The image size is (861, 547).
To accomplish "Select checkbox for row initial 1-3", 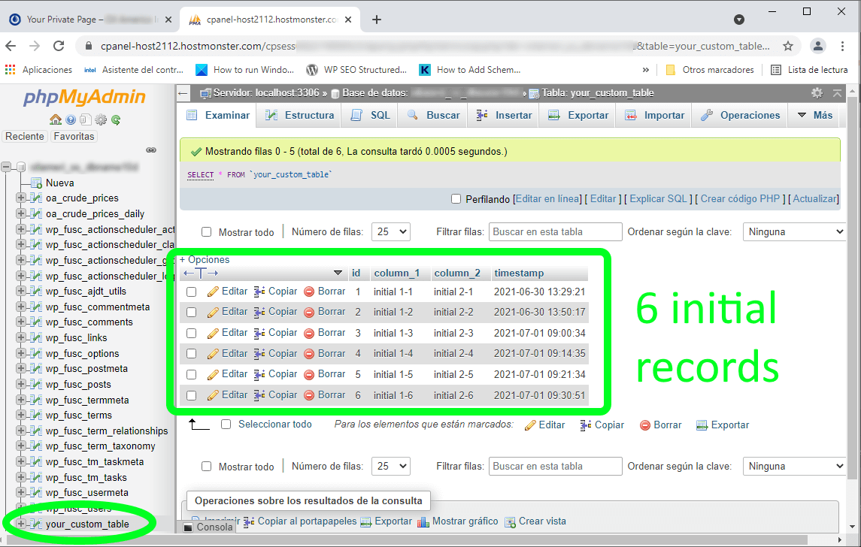I will (x=191, y=333).
